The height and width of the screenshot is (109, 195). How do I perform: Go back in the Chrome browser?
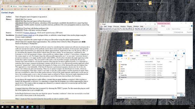click(2, 6)
